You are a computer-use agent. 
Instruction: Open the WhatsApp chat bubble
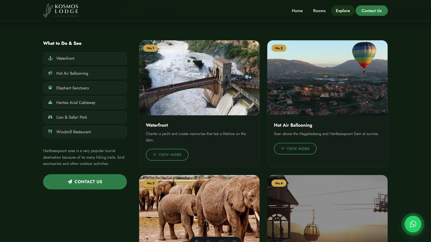[413, 224]
